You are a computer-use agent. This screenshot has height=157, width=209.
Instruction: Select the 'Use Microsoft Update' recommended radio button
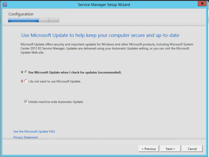coord(26,72)
